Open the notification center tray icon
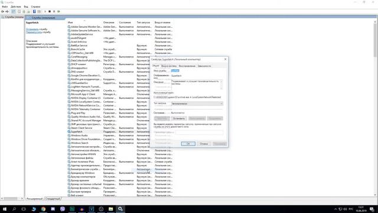This screenshot has height=213, width=378. coord(372,209)
